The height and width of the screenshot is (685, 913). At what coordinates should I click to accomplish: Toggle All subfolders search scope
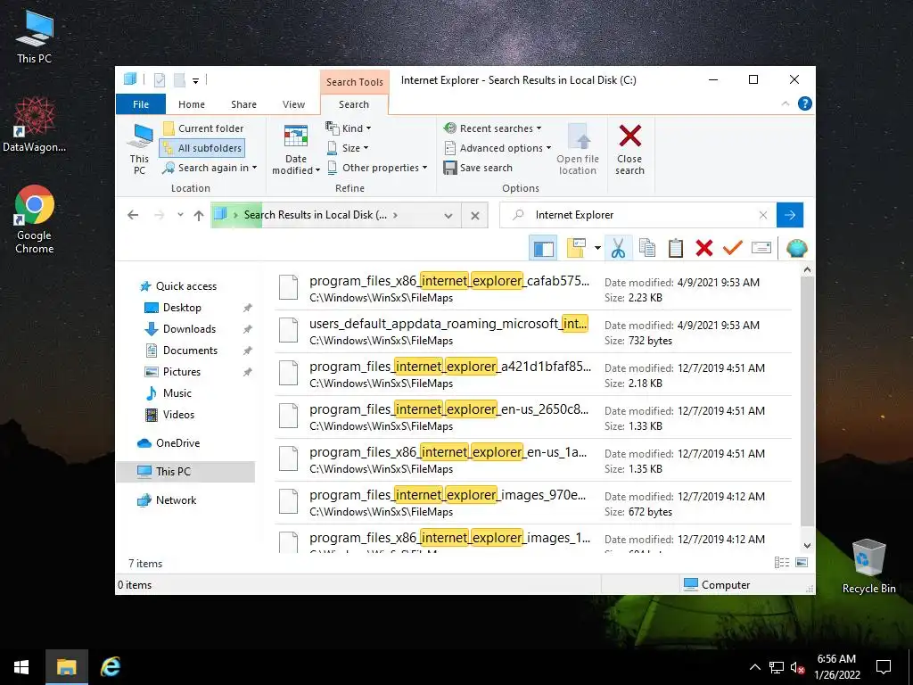pos(202,148)
